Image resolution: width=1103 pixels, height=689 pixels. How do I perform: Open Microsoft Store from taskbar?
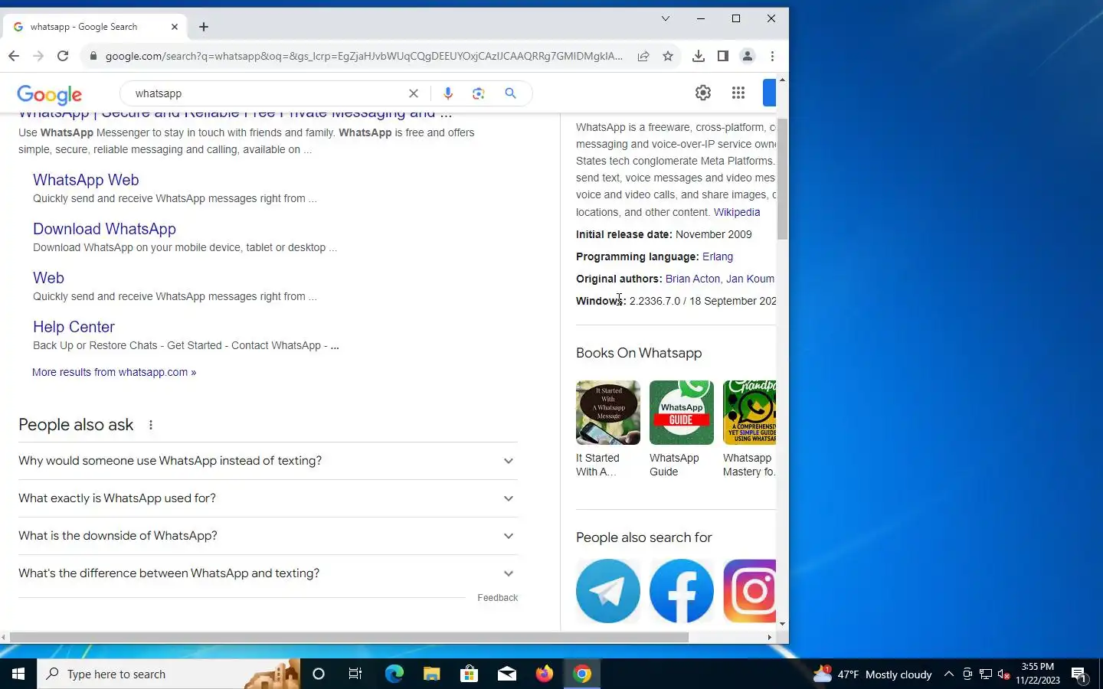[469, 674]
